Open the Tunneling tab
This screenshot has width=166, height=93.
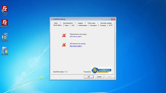coord(103,25)
